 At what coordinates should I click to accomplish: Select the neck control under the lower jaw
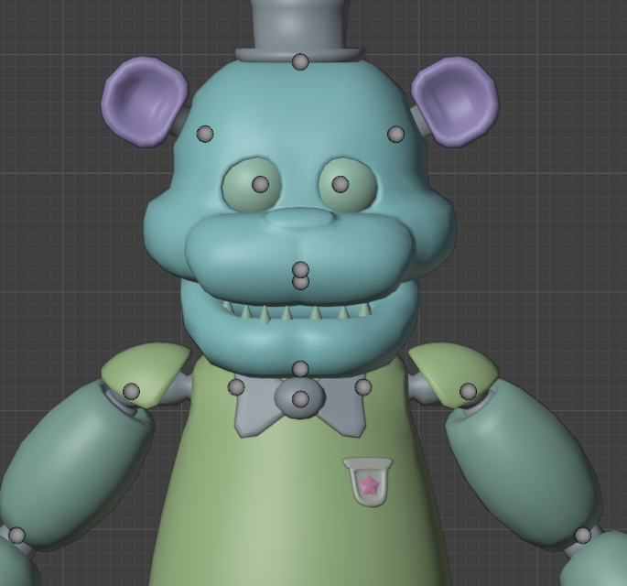coord(300,369)
